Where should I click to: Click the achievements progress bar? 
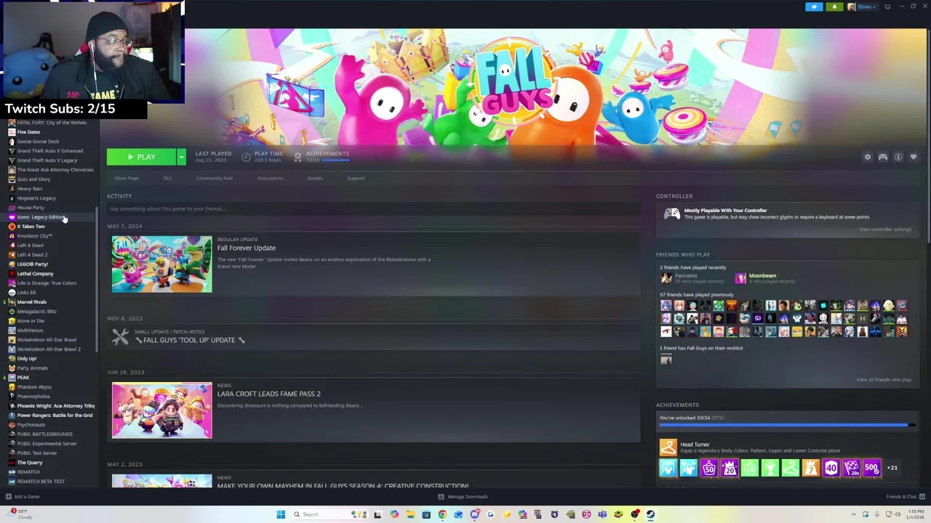pyautogui.click(x=787, y=425)
